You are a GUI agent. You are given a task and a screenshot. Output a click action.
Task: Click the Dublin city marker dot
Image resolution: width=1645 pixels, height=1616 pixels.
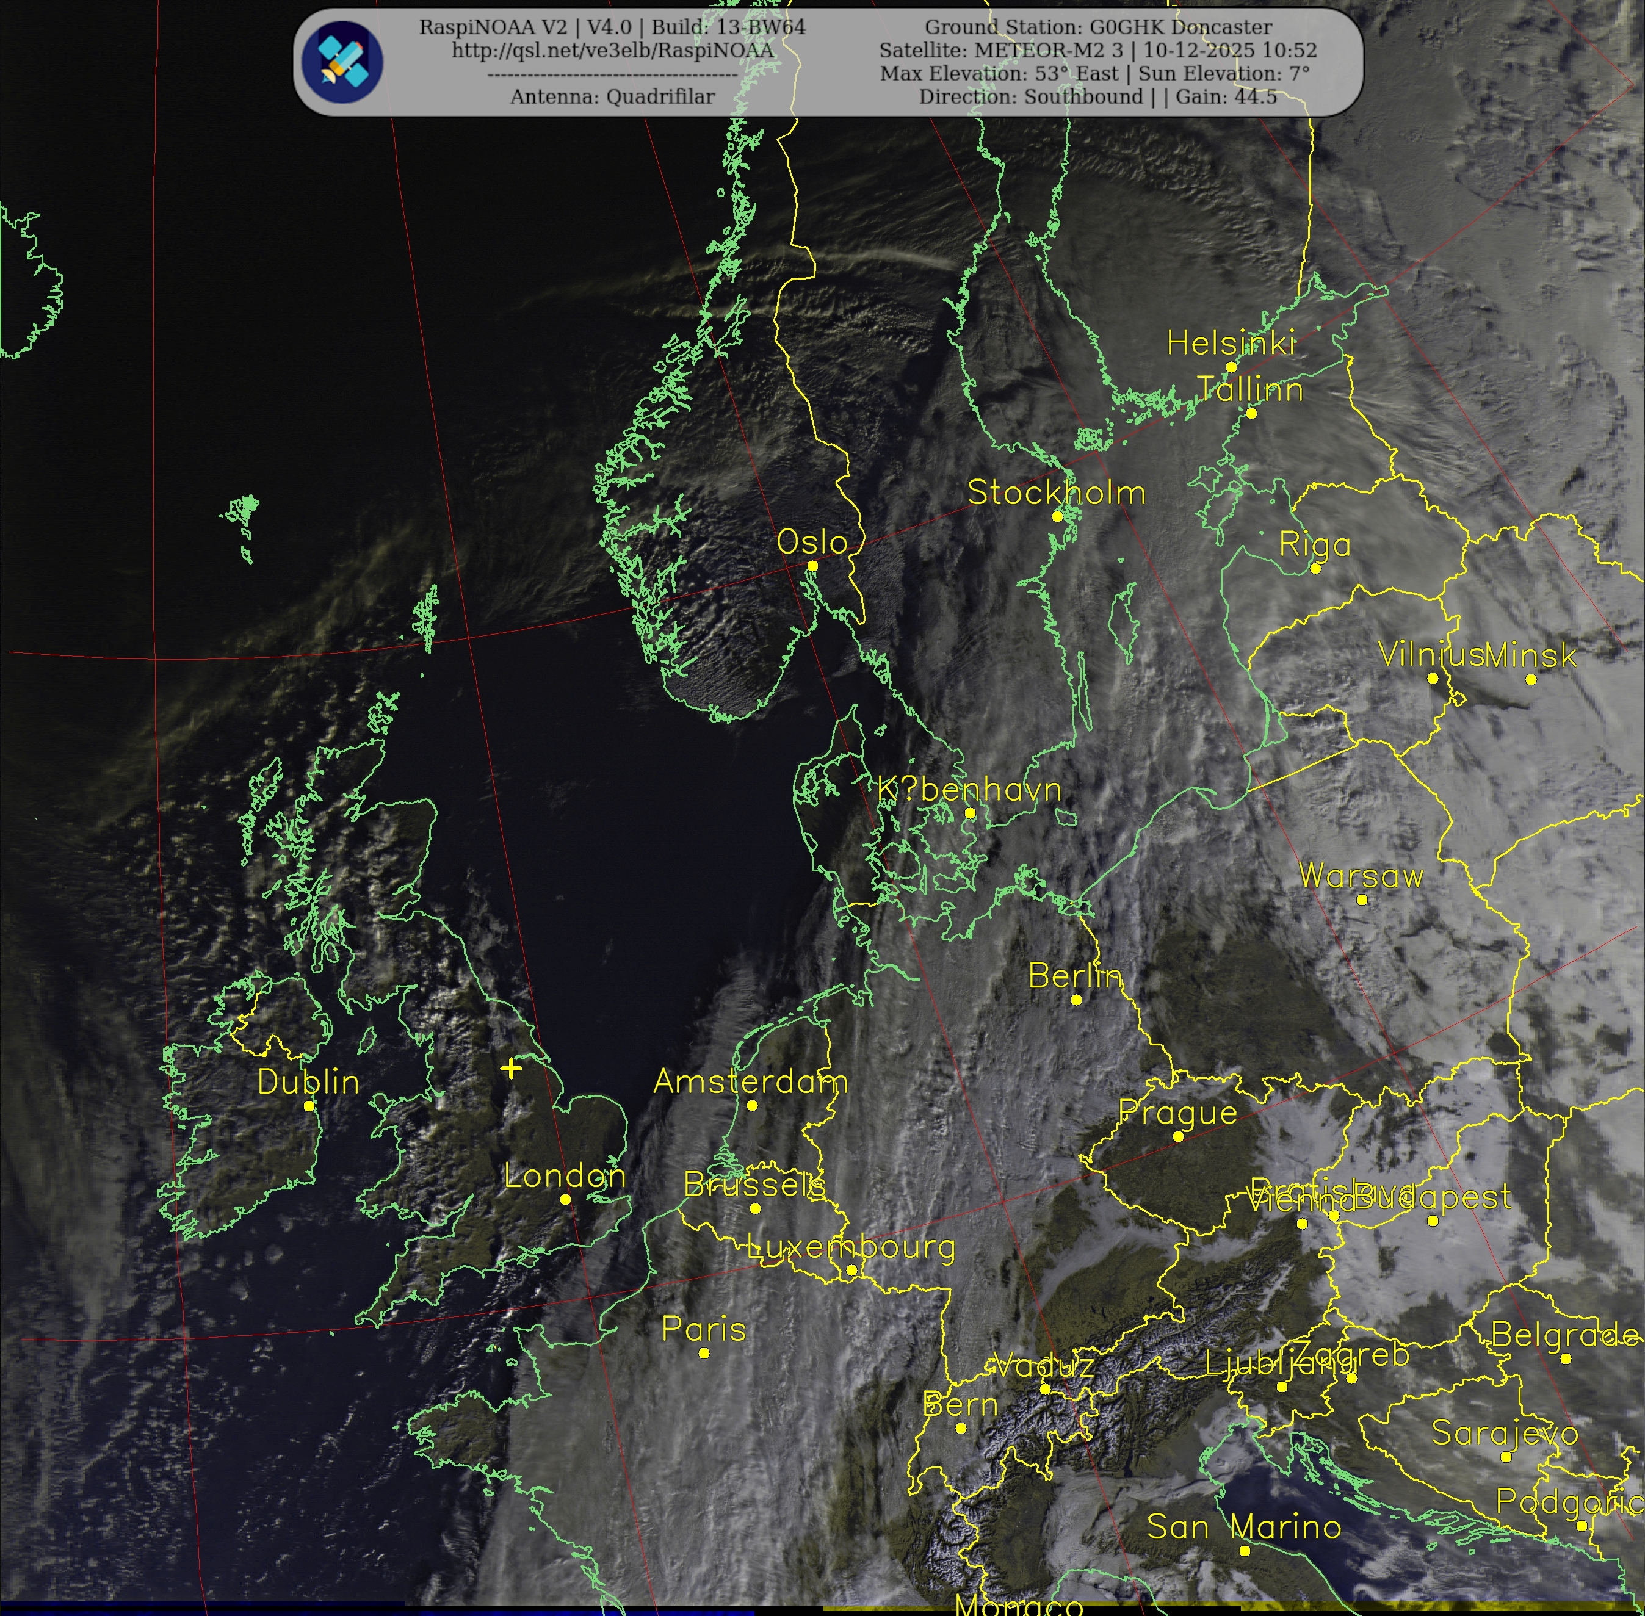309,1106
